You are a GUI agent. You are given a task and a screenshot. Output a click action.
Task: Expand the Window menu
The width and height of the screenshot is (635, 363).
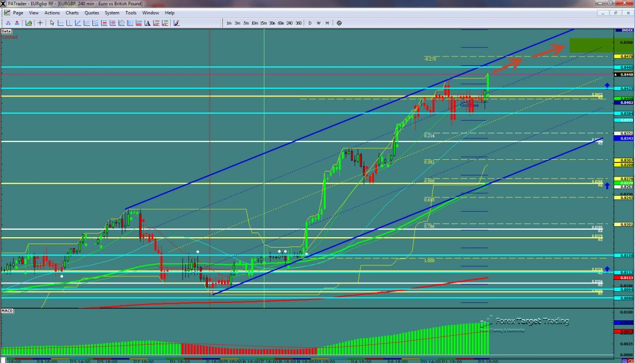[151, 13]
